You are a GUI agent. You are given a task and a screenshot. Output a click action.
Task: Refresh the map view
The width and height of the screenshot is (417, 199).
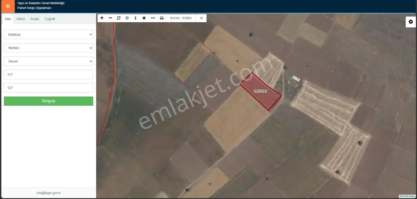coord(119,18)
